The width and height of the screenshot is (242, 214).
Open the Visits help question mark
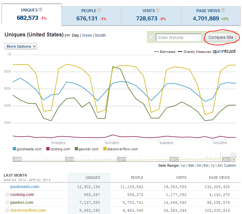point(157,11)
